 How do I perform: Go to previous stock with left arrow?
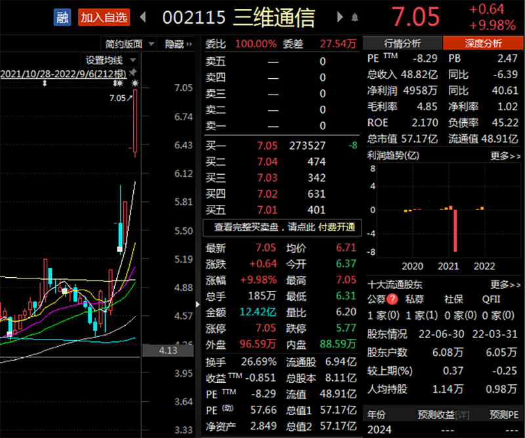tap(143, 17)
